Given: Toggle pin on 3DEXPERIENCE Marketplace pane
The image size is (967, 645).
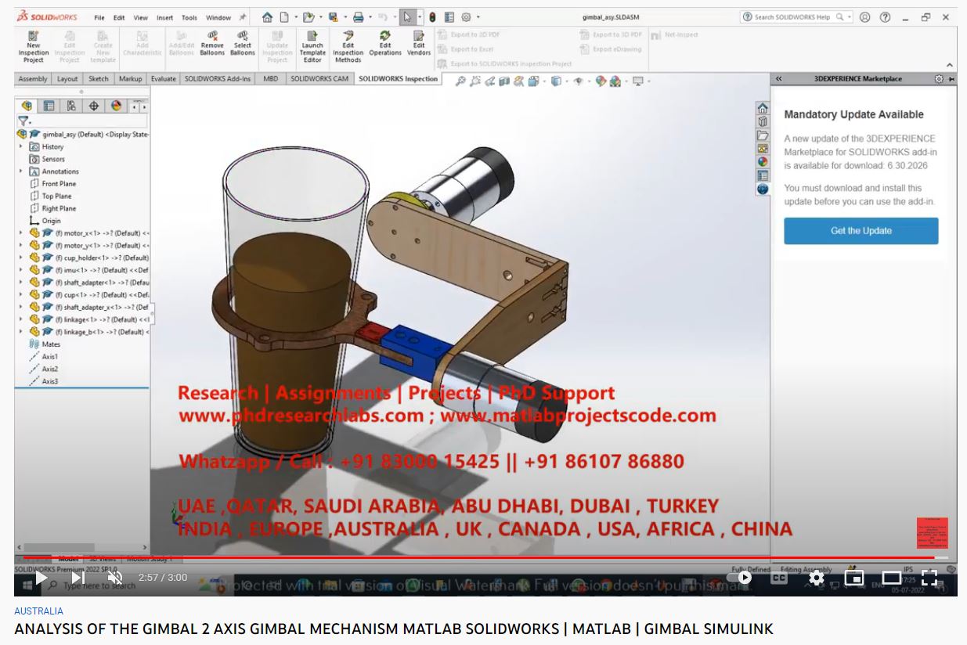Looking at the screenshot, I should point(951,79).
